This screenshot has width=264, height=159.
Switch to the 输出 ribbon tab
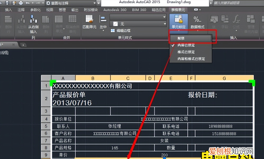click(x=75, y=10)
